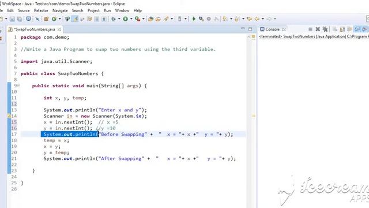369x208 pixels.
Task: Open the Edit menu
Action: pyautogui.click(x=10, y=10)
